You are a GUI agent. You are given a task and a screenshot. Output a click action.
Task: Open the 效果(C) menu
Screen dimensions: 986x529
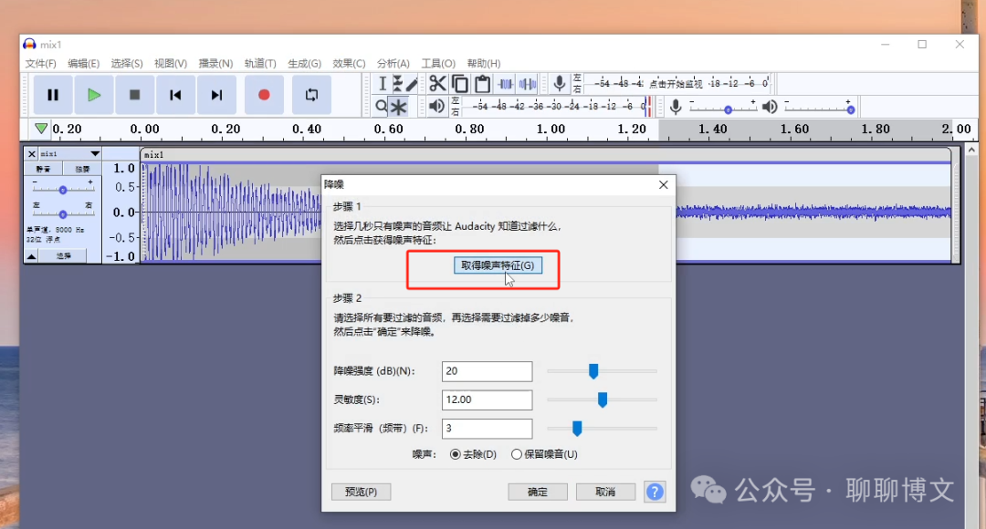(x=349, y=63)
